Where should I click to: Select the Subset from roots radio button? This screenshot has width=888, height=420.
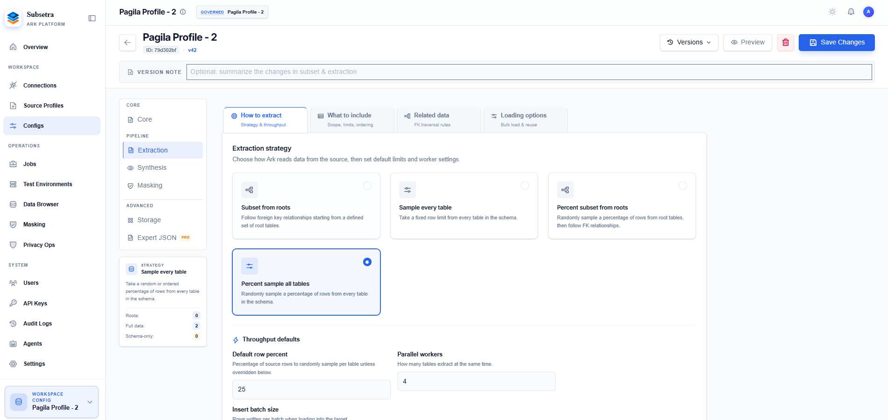(367, 186)
